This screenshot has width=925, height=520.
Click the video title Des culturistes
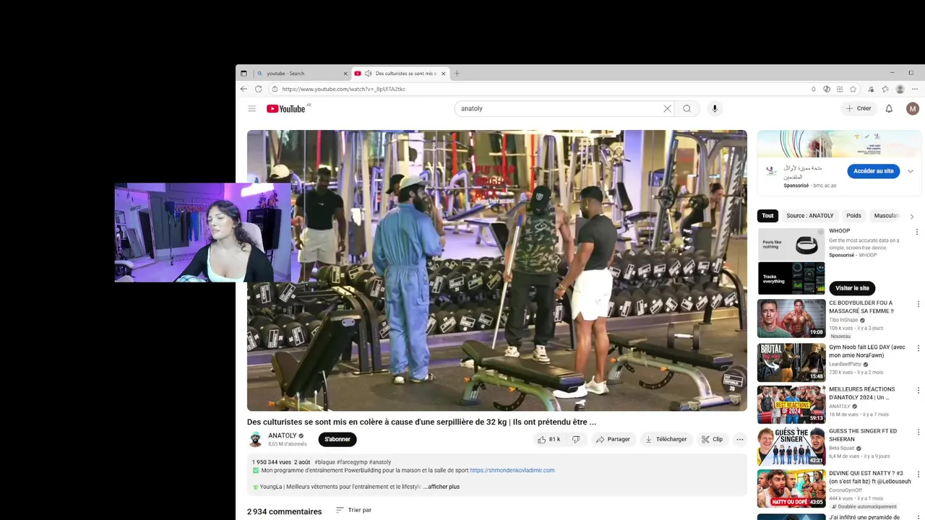click(x=421, y=422)
